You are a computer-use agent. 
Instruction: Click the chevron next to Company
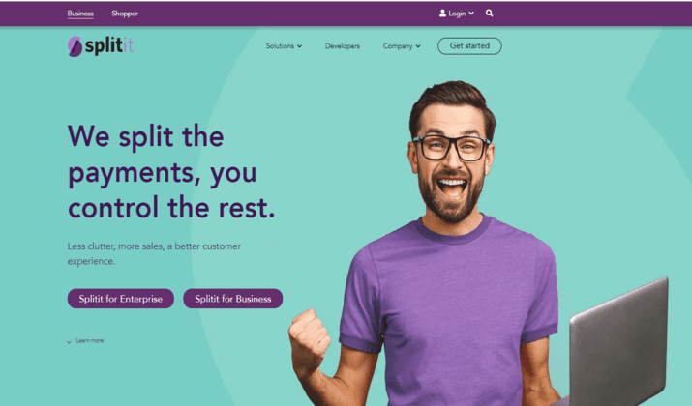coord(418,46)
